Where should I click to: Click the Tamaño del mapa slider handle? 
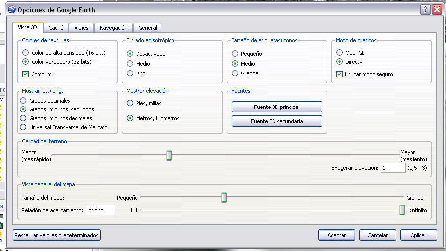224,198
